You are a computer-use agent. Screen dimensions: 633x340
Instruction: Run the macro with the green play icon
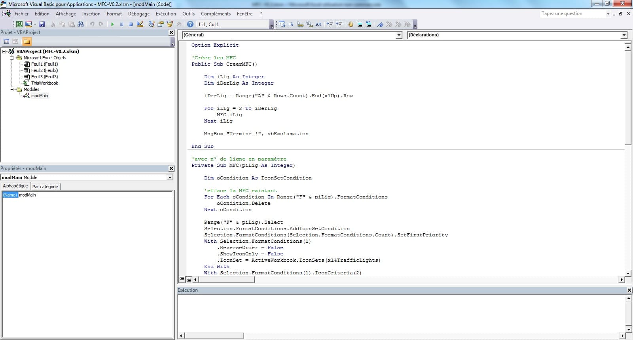tap(112, 25)
